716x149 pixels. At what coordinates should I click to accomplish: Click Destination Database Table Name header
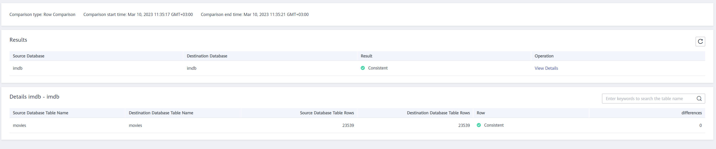pyautogui.click(x=161, y=113)
